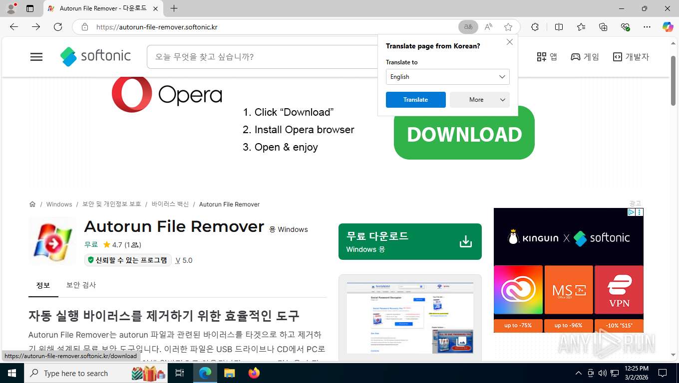Open Edge Settings and more menu
This screenshot has width=679, height=383.
647,27
